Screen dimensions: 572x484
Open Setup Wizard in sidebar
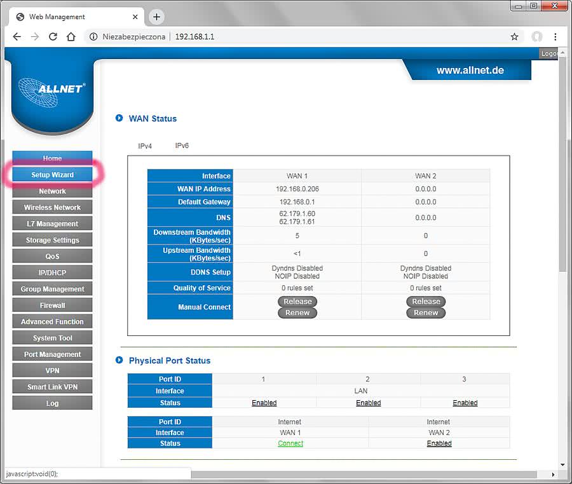[52, 175]
